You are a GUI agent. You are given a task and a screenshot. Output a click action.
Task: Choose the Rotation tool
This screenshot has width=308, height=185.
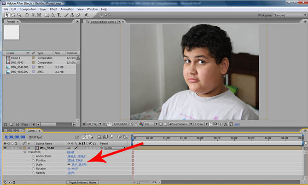pyautogui.click(x=26, y=15)
